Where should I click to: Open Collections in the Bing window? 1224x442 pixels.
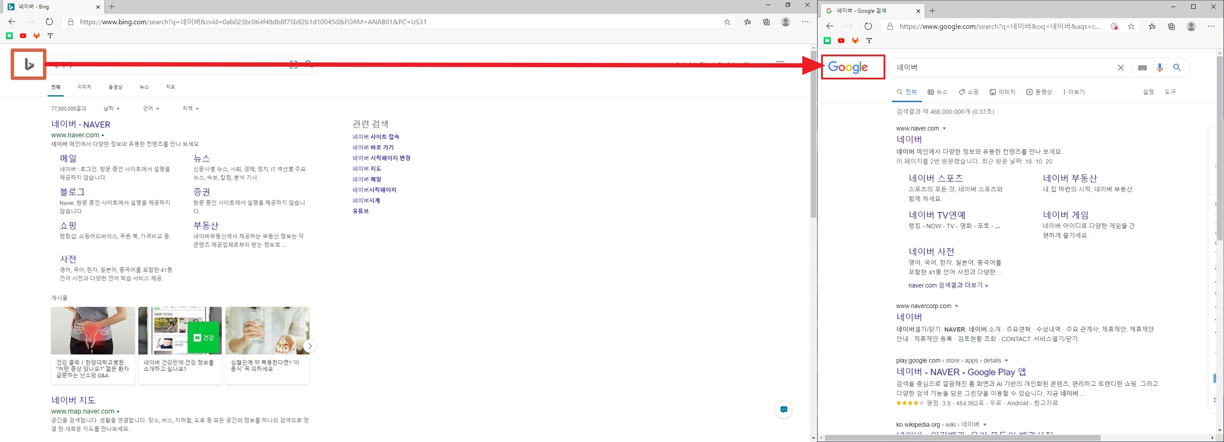coord(766,22)
